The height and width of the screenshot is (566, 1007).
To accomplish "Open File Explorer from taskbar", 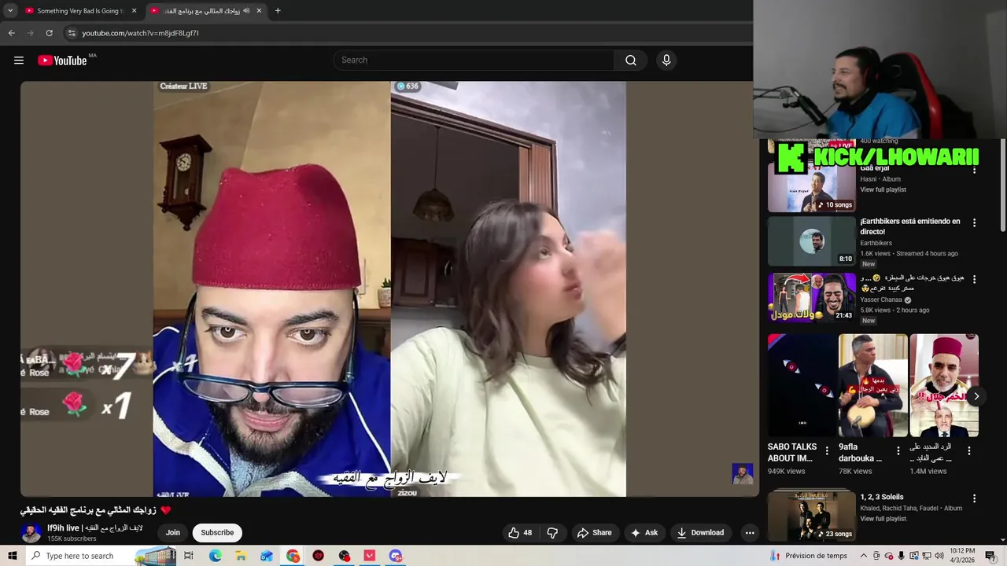I will click(241, 556).
